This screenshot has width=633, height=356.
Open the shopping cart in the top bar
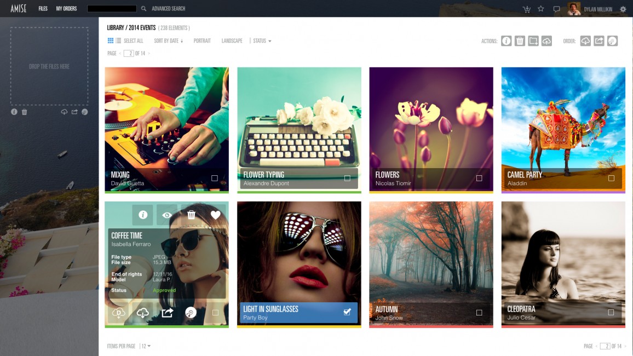pos(527,9)
